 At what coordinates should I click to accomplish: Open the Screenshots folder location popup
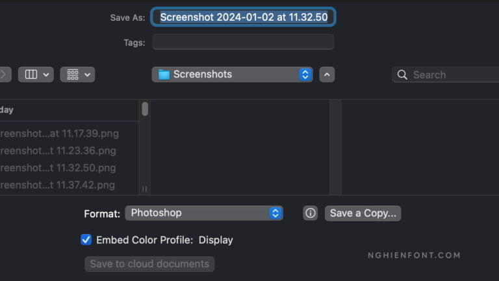[232, 74]
